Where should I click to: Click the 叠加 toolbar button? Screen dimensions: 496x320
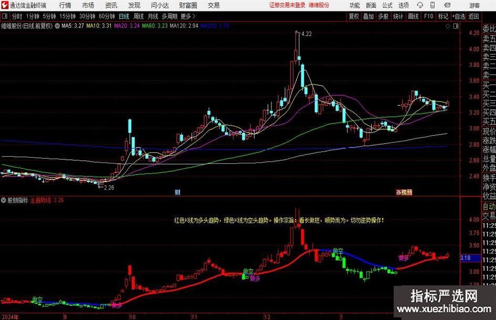pyautogui.click(x=368, y=16)
